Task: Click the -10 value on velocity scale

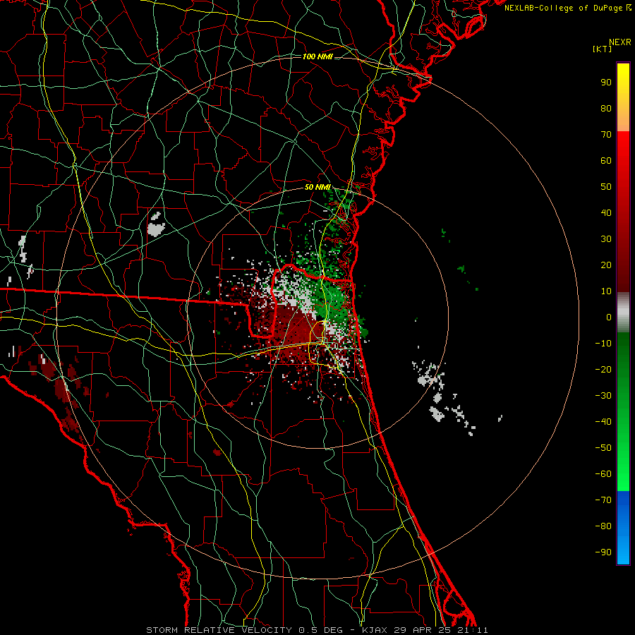Action: (x=603, y=344)
